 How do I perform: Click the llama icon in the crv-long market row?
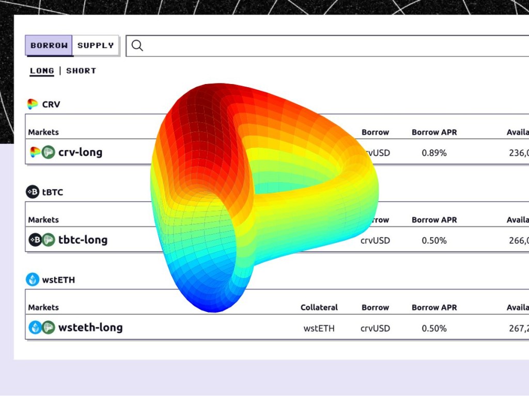pos(48,152)
